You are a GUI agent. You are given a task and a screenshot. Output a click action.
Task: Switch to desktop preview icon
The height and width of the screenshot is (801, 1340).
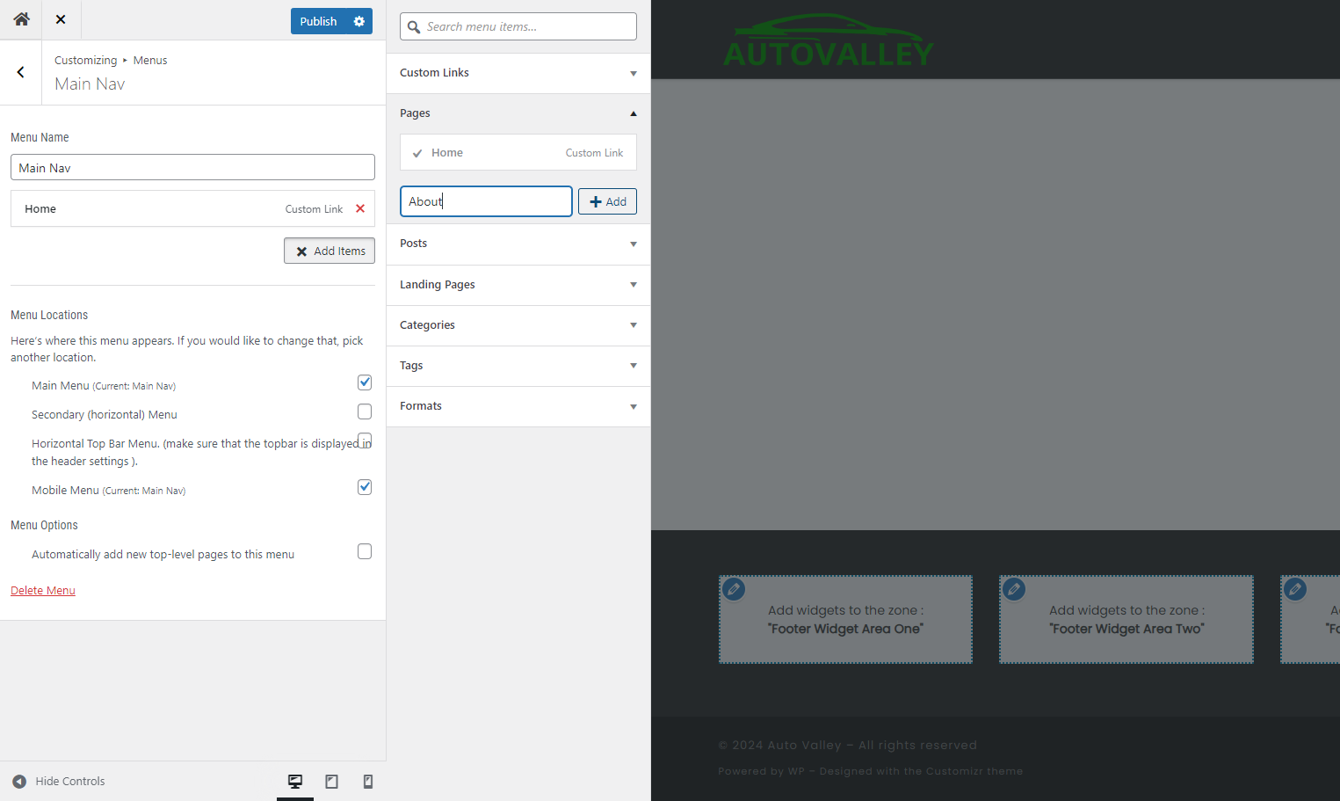(295, 781)
